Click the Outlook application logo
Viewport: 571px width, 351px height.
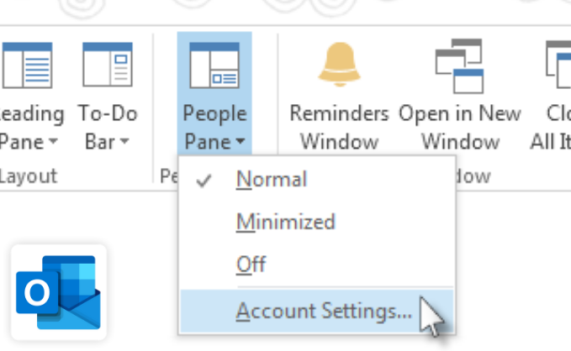pos(59,292)
